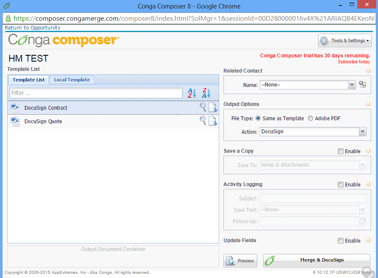Click Follow-Up date field
This screenshot has width=378, height=278.
[x=309, y=221]
